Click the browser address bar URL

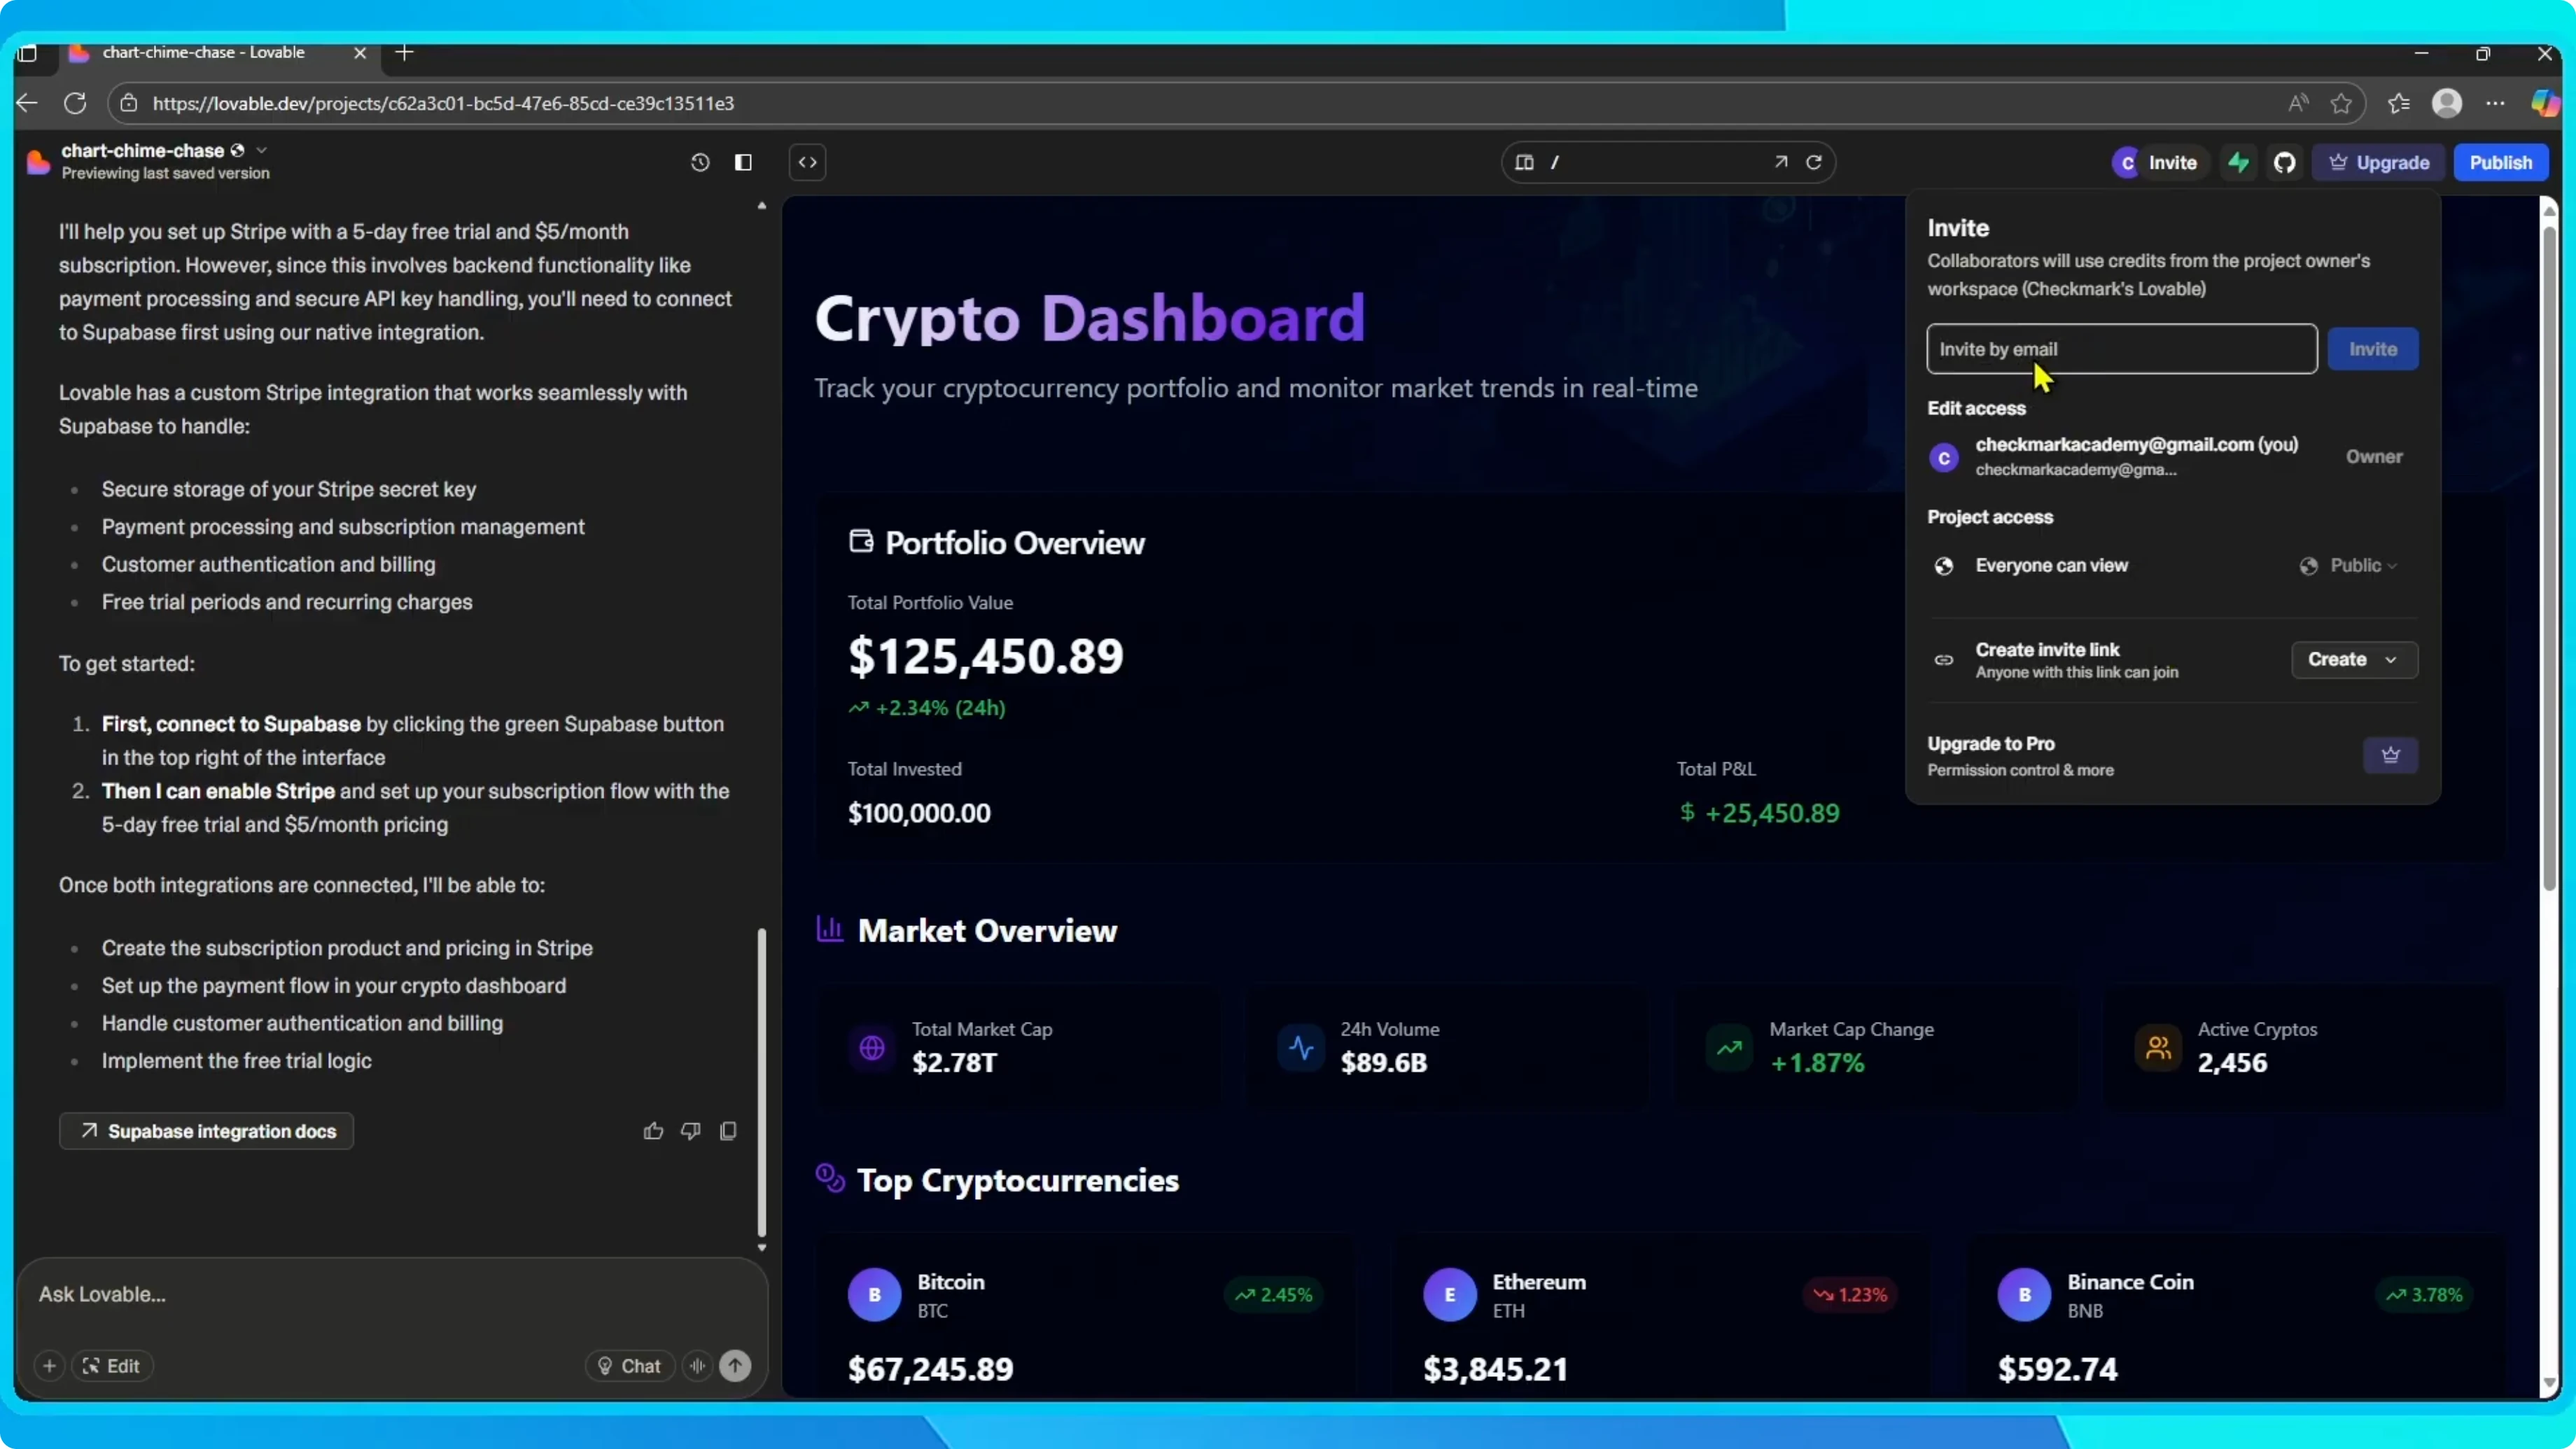click(x=443, y=103)
